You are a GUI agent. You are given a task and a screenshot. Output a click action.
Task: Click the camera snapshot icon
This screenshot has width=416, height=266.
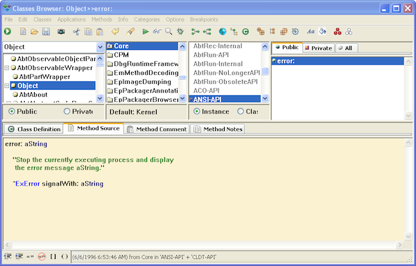pyautogui.click(x=61, y=32)
